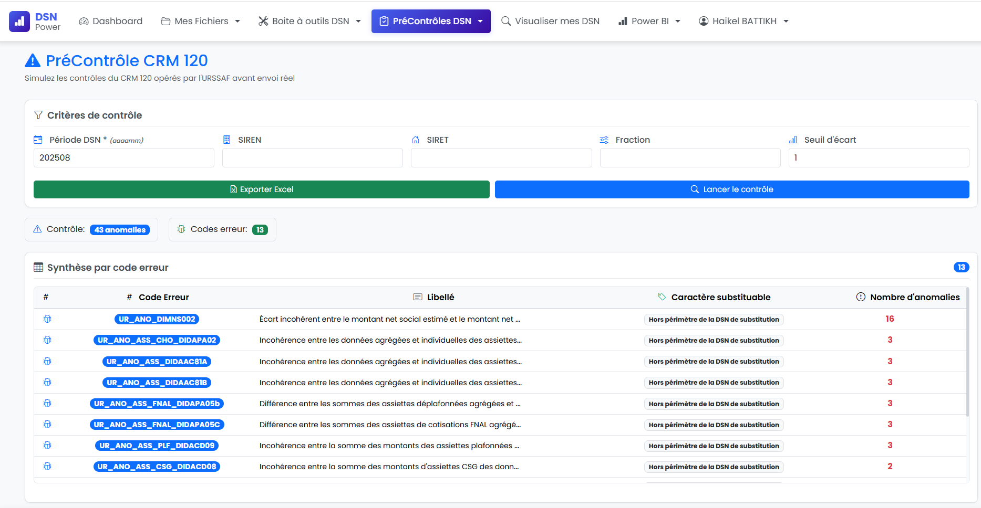This screenshot has height=508, width=981.
Task: Click the calendar icon beside Période DSN
Action: click(x=38, y=140)
